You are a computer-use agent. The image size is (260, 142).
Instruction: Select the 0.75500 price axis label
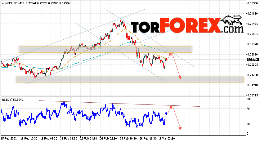[252, 3]
